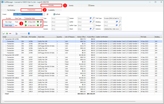Search for a Booker with magnifier icon
Viewport: 164px width, 104px height.
94,18
